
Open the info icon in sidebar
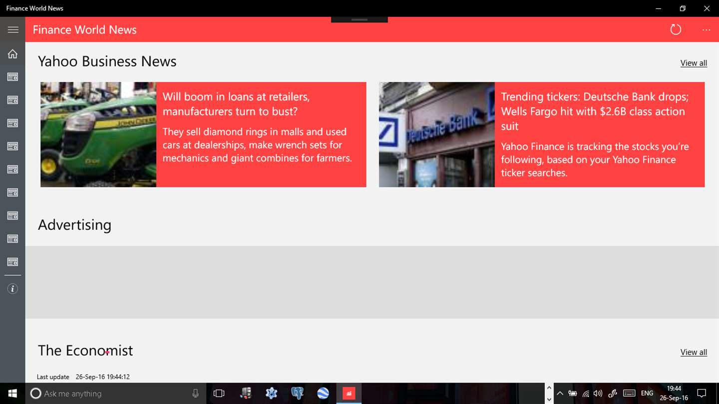point(12,289)
